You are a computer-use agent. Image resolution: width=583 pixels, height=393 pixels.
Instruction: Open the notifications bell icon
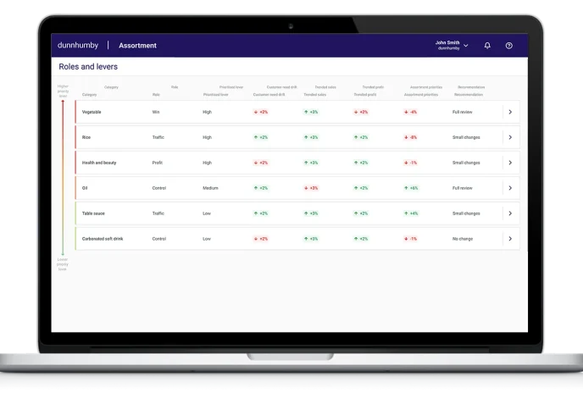(x=487, y=46)
